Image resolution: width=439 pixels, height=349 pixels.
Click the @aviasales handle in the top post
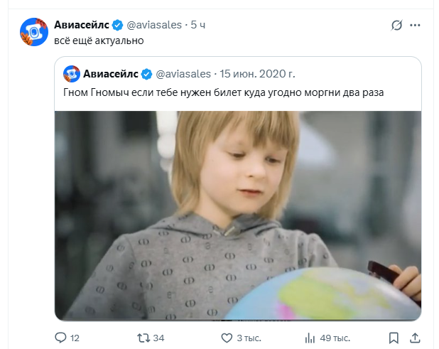click(154, 25)
